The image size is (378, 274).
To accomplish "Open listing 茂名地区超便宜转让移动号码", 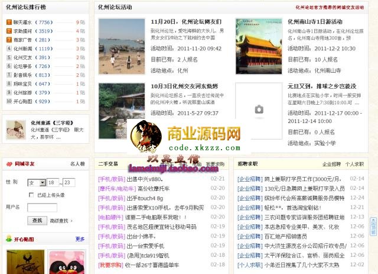I will click(x=161, y=227).
